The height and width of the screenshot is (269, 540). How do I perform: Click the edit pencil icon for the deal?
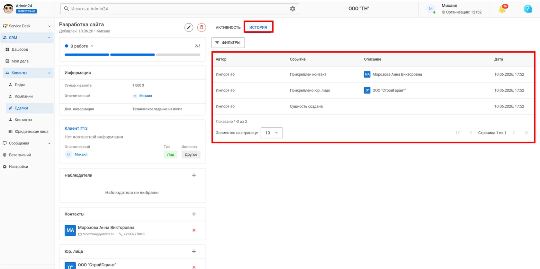pyautogui.click(x=189, y=28)
